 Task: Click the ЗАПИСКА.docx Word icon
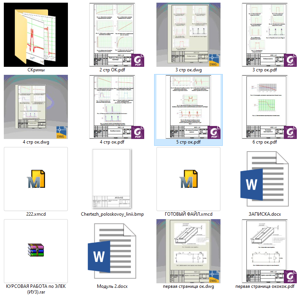[264, 179]
